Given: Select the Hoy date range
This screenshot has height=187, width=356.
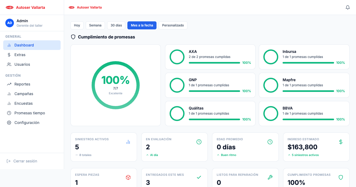Looking at the screenshot, I should click(77, 25).
